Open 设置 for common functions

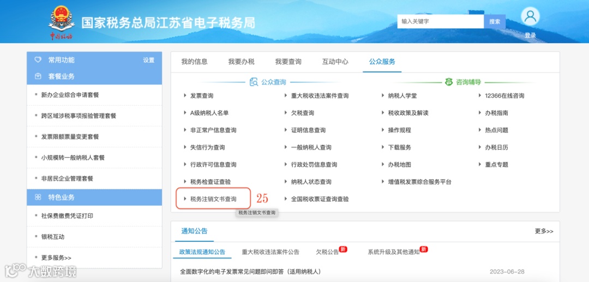pos(149,60)
